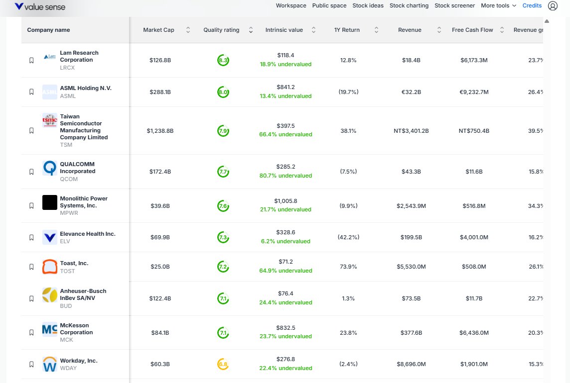Bookmark Lam Research Corporation row
Screen dimensions: 570x383
31,60
